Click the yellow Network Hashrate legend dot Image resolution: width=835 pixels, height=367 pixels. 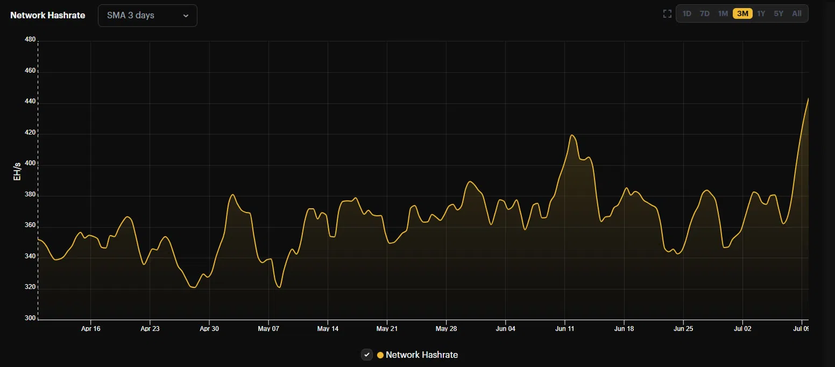pyautogui.click(x=380, y=355)
